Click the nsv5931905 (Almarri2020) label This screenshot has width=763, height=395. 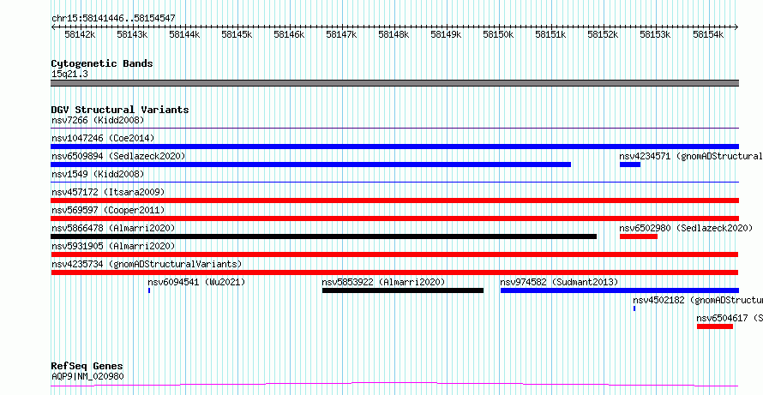pyautogui.click(x=113, y=246)
